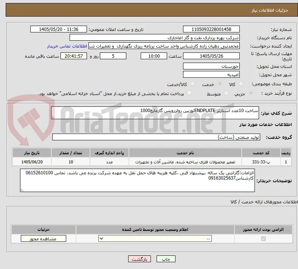The height and width of the screenshot is (269, 298).
Task: Click the تعداد / مقدار column header
Action: (x=71, y=153)
